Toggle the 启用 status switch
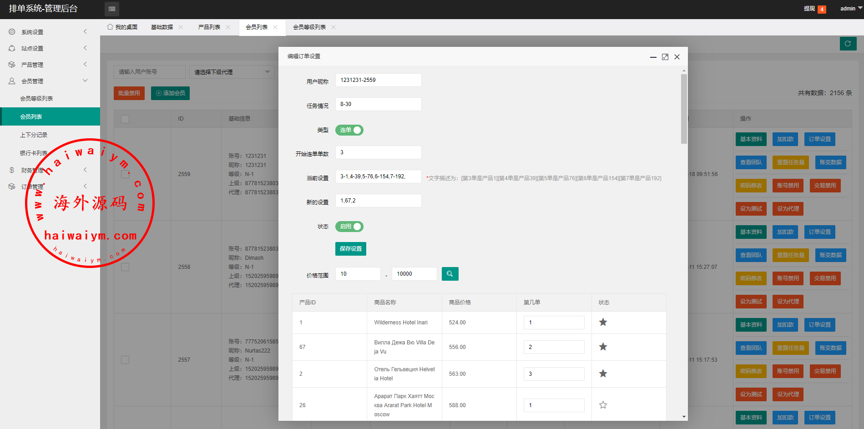 pos(349,227)
